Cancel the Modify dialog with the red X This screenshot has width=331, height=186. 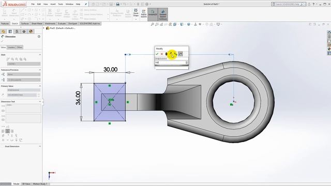click(162, 54)
